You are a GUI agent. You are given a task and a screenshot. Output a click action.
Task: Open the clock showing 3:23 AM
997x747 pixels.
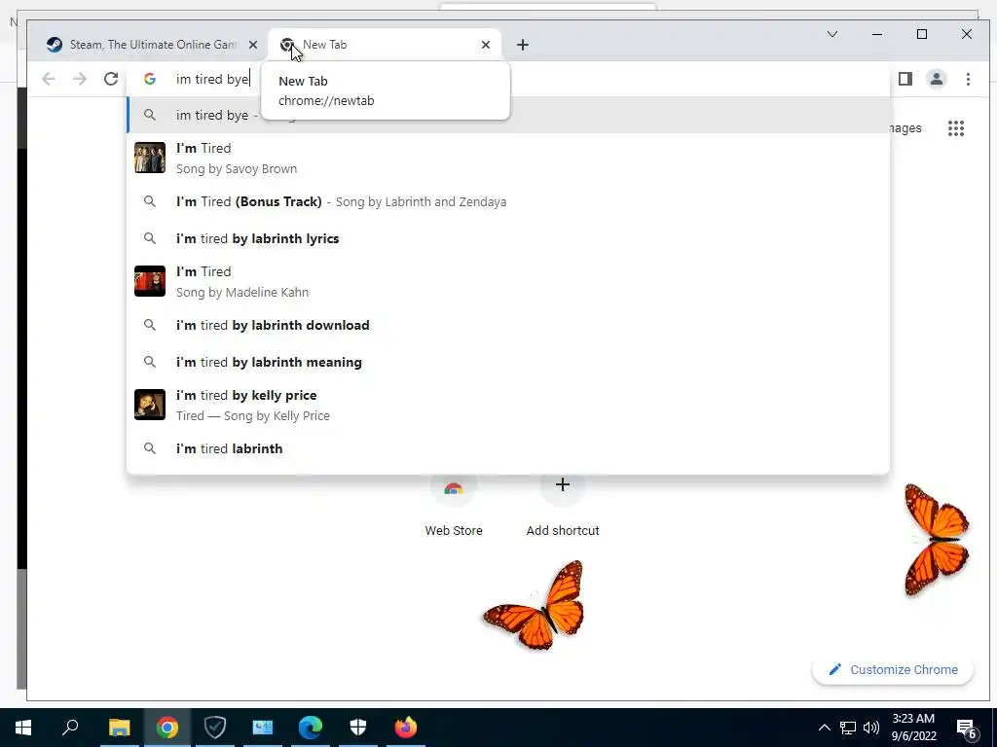[913, 728]
